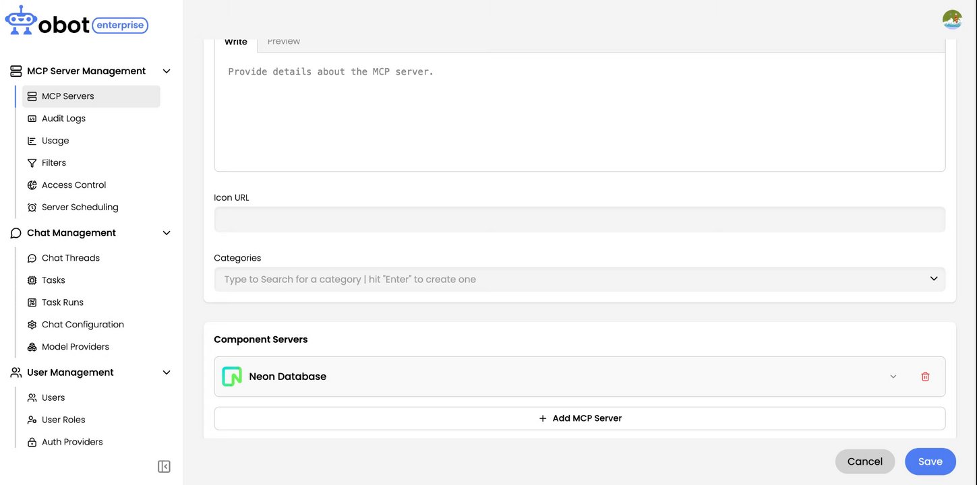Collapse the sidebar with the panel icon
Screen dimensions: 977x485
coord(164,466)
